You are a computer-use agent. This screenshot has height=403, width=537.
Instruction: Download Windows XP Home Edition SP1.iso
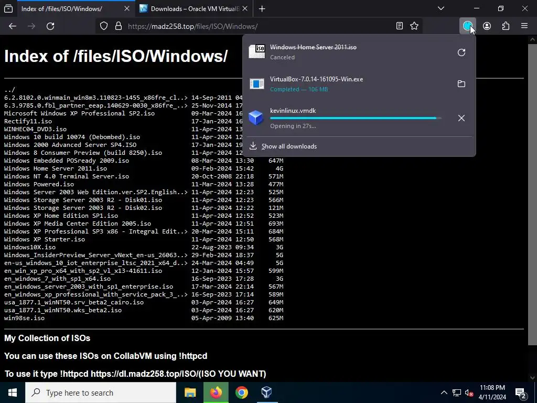[x=61, y=216]
